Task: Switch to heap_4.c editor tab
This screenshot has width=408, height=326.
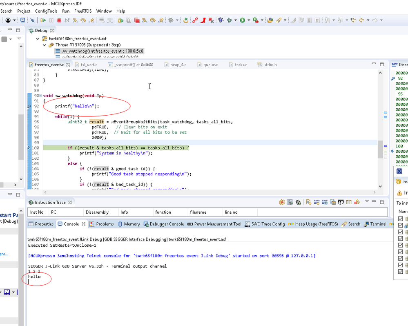Action: point(176,65)
